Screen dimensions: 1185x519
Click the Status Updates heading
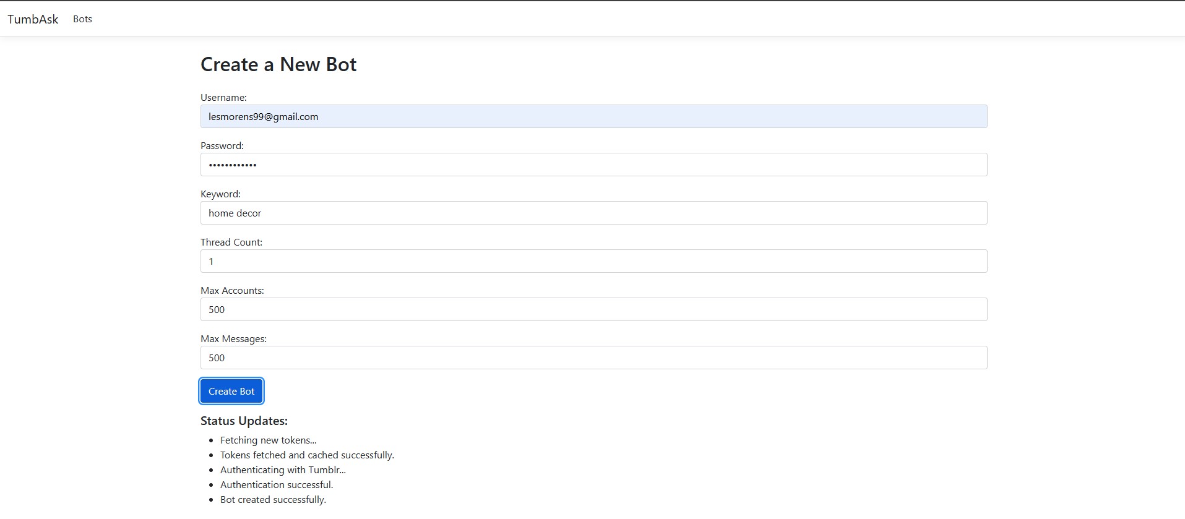point(244,421)
